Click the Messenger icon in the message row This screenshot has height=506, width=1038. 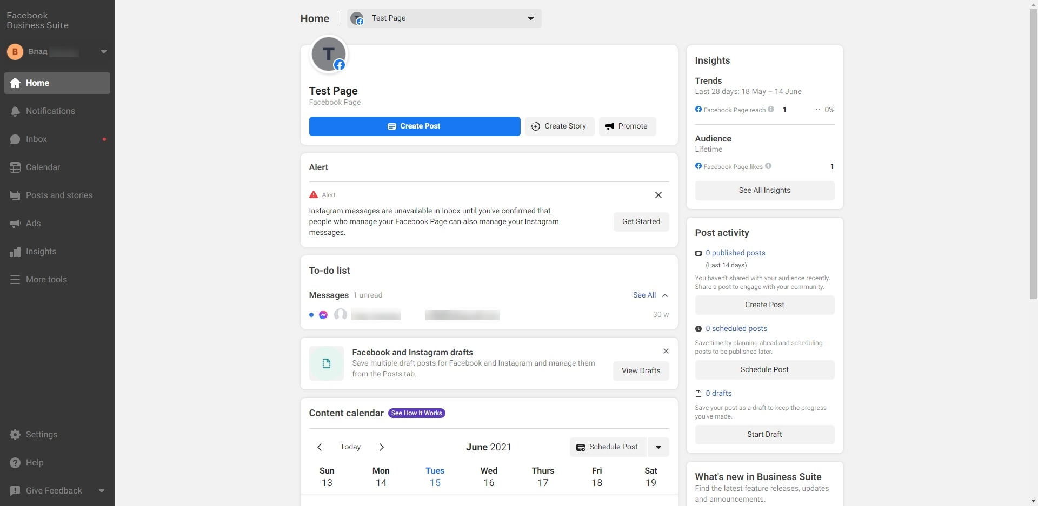pyautogui.click(x=323, y=315)
